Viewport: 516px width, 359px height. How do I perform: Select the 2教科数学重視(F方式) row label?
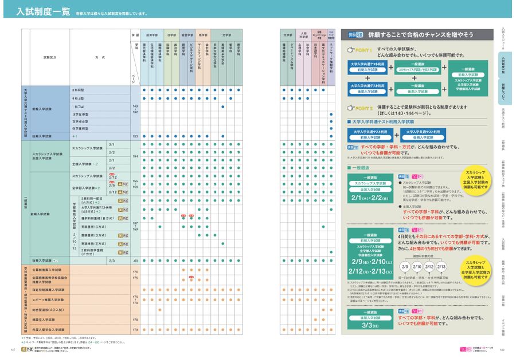tap(92, 252)
